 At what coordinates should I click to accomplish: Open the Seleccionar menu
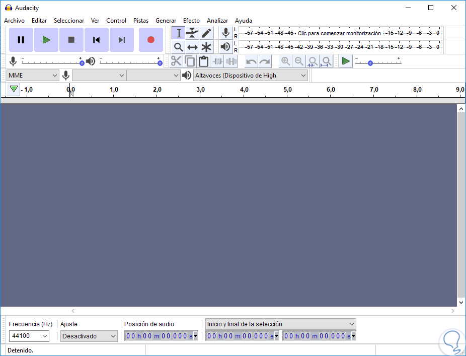[69, 21]
